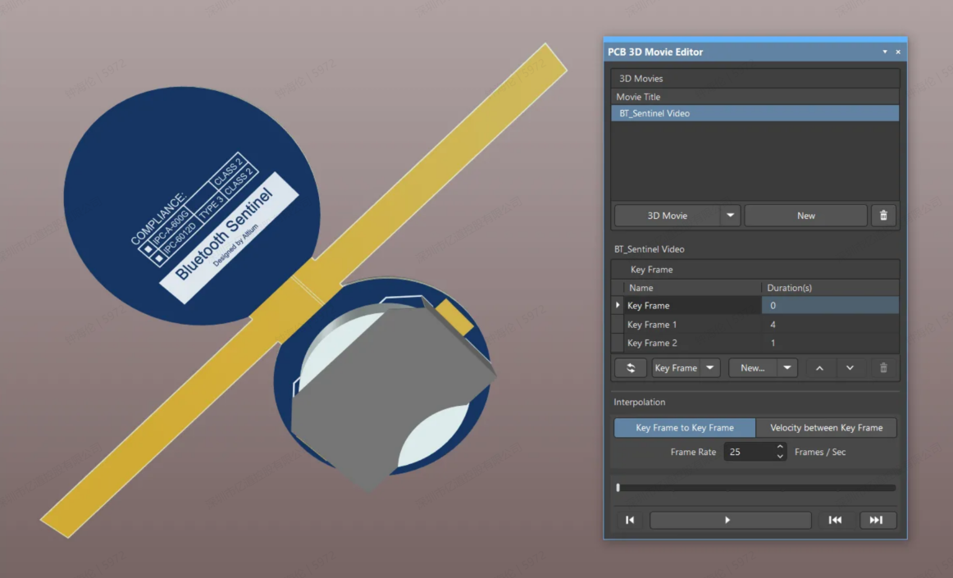Delete the selected 3D movie with trash icon

[x=883, y=216]
